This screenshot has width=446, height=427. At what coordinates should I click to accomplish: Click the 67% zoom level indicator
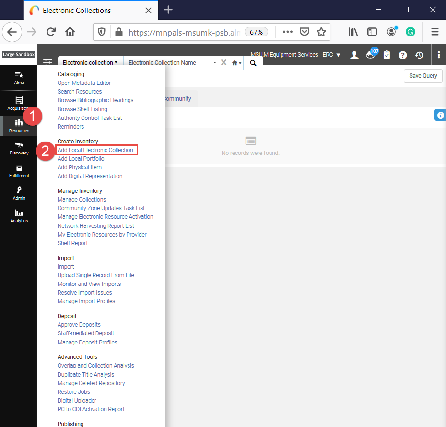point(256,32)
